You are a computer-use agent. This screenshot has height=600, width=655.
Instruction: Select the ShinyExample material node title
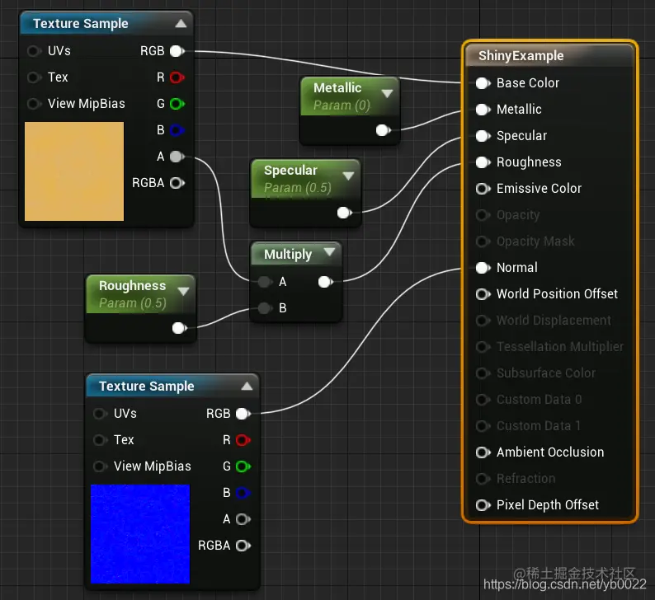coord(521,56)
